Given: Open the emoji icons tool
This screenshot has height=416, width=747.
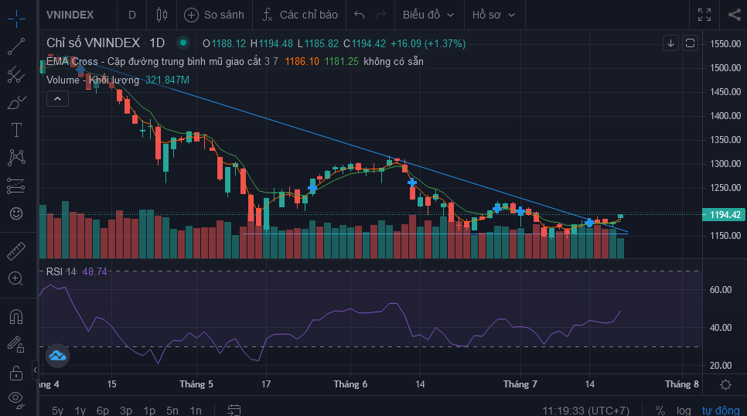Looking at the screenshot, I should click(16, 213).
